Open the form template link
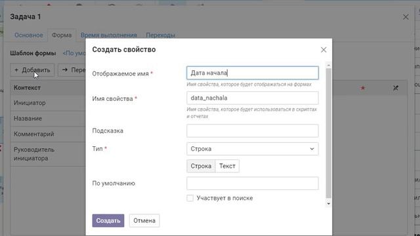The height and width of the screenshot is (236, 420). [x=74, y=53]
